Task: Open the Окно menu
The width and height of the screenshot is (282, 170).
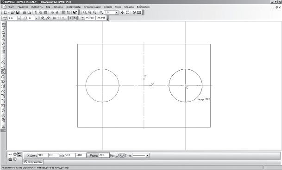Action: tap(118, 7)
